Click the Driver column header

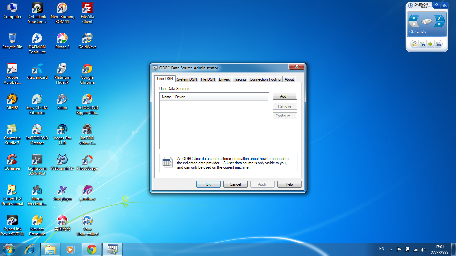coord(221,97)
